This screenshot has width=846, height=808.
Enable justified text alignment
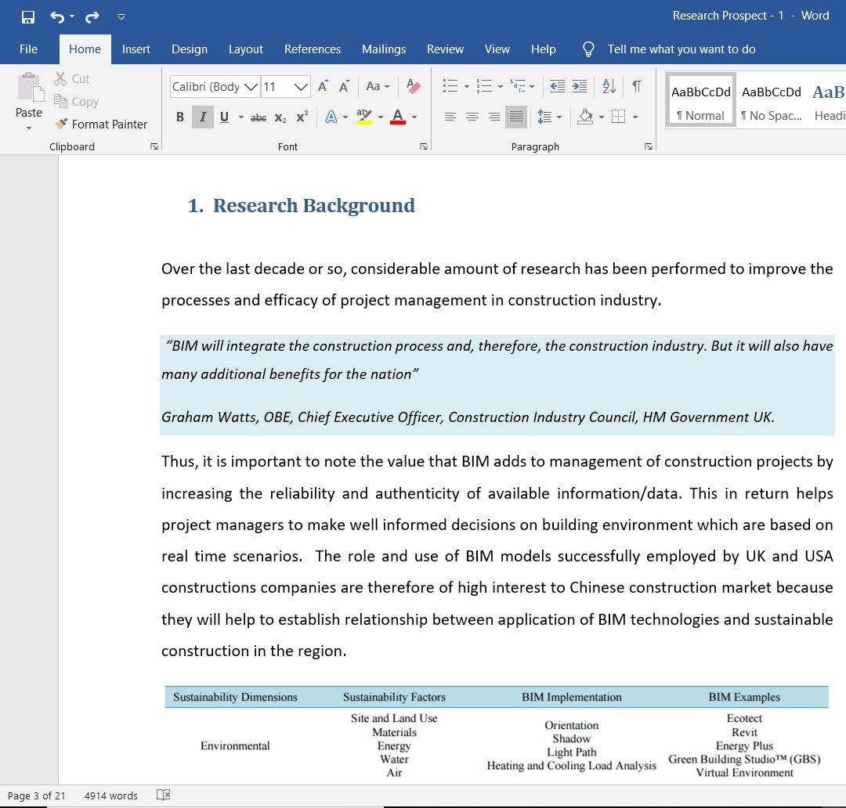[x=515, y=116]
